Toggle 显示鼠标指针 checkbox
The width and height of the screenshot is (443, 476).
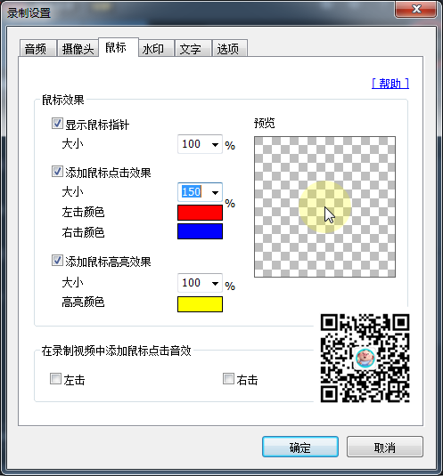(57, 124)
